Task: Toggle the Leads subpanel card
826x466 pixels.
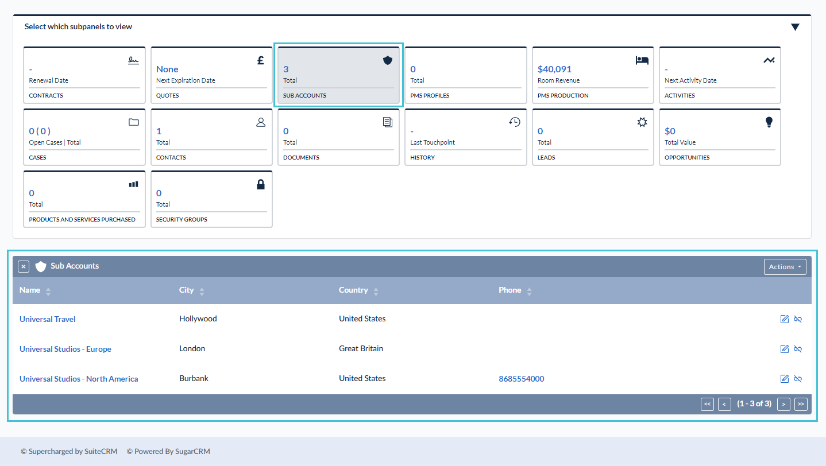Action: click(x=593, y=137)
